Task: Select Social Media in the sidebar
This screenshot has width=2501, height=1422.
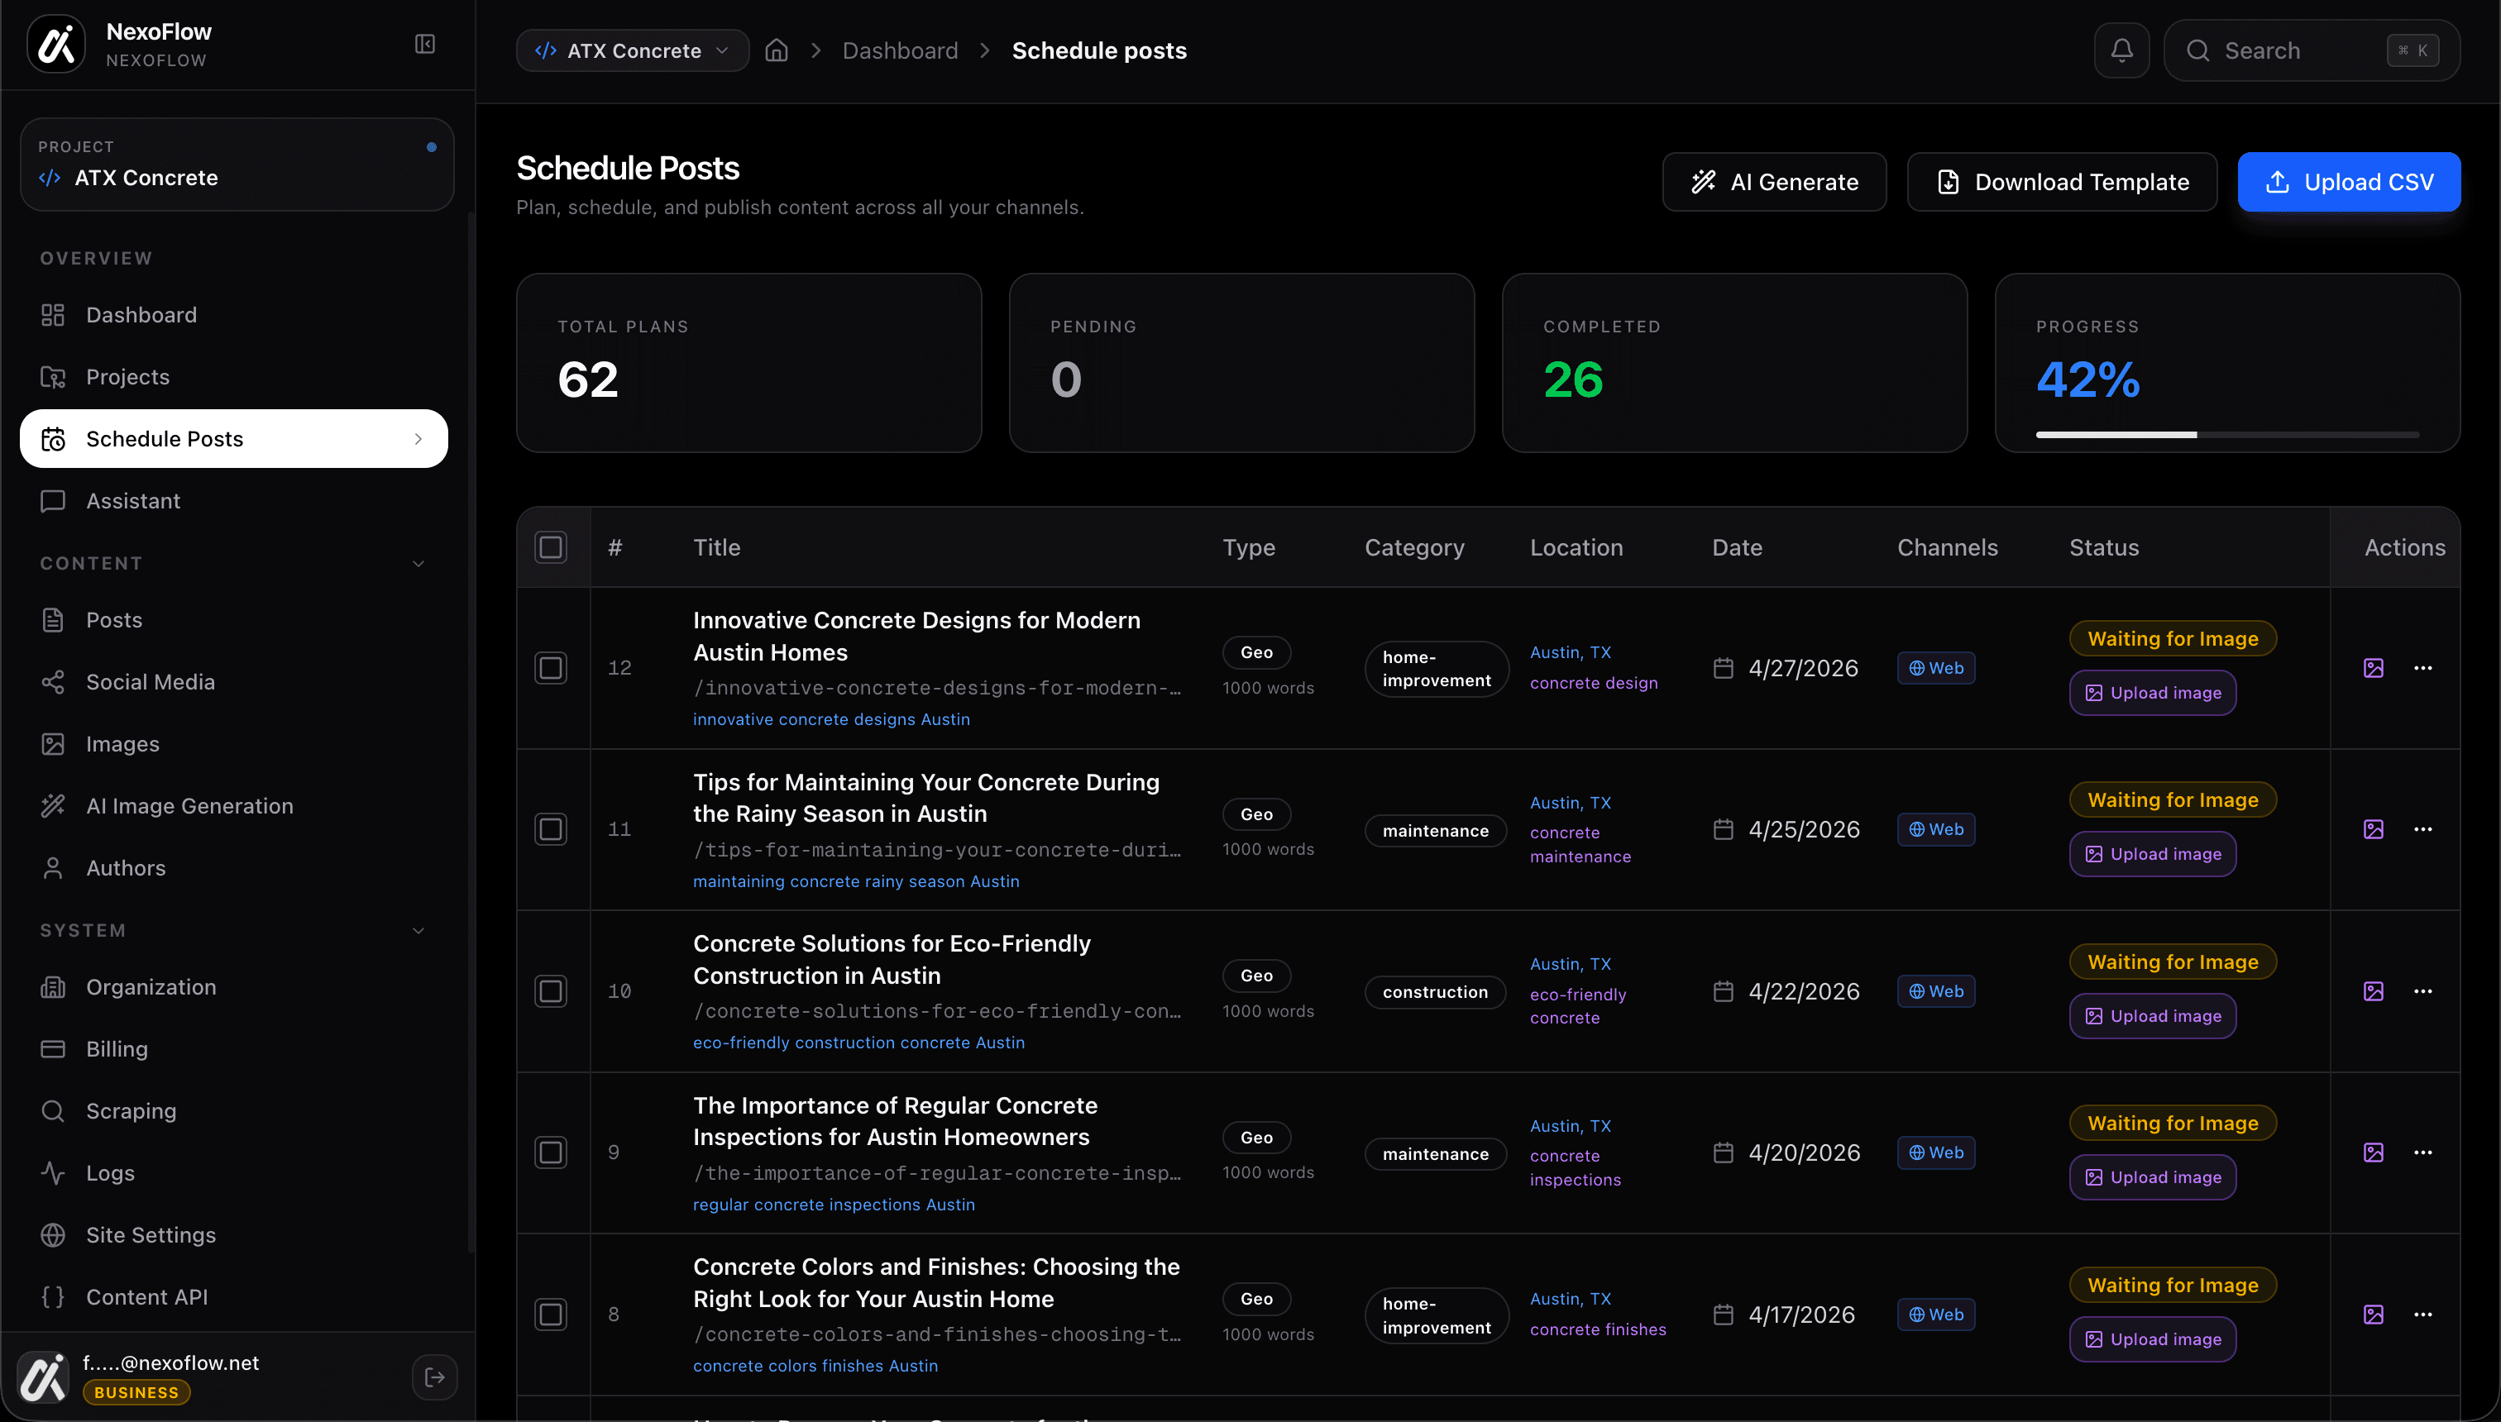Action: point(151,682)
